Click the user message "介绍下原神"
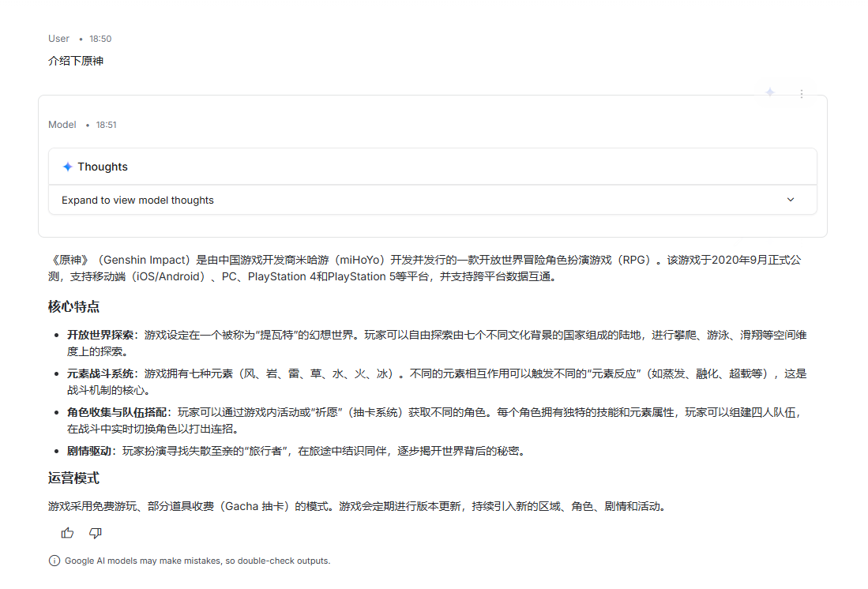The width and height of the screenshot is (868, 589). click(76, 61)
